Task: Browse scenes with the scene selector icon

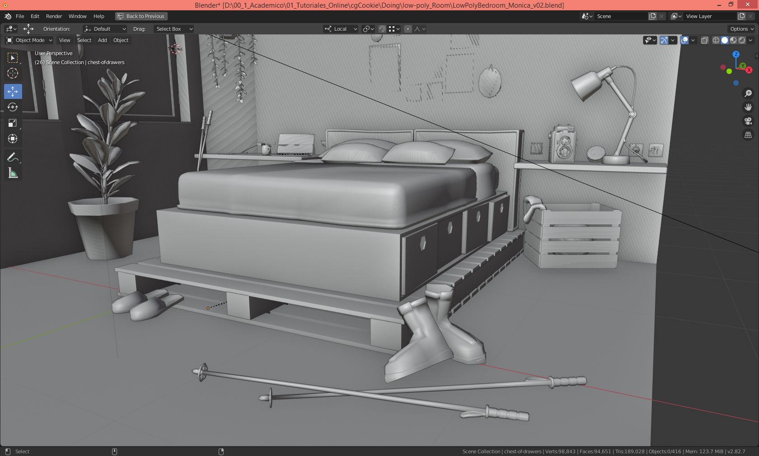Action: point(587,16)
